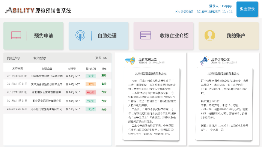The image size is (262, 147).
Task: Click the 固安县 company name cell
Action: point(47,101)
